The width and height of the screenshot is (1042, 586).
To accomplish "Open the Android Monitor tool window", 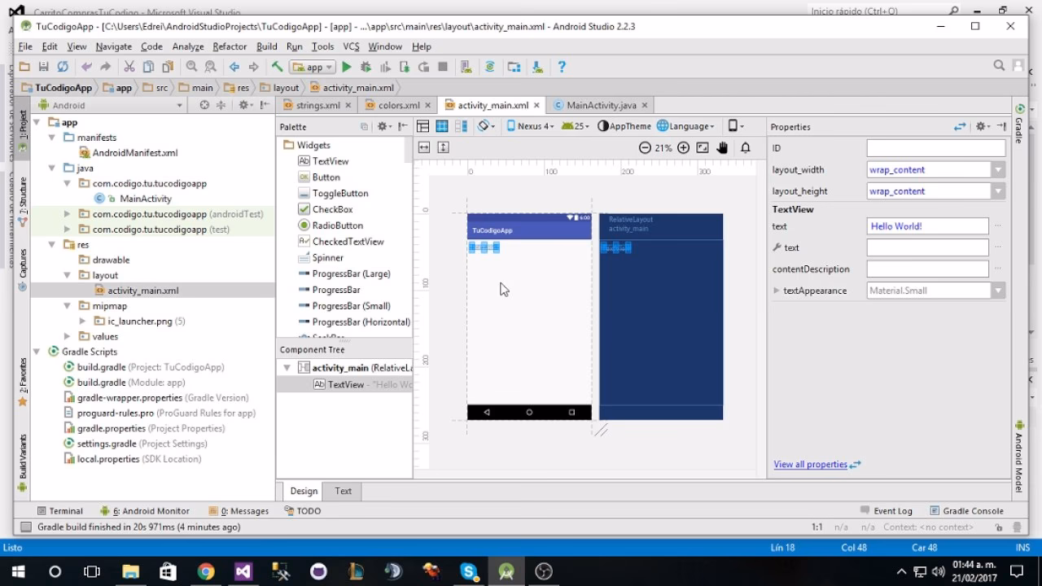I will click(x=151, y=510).
